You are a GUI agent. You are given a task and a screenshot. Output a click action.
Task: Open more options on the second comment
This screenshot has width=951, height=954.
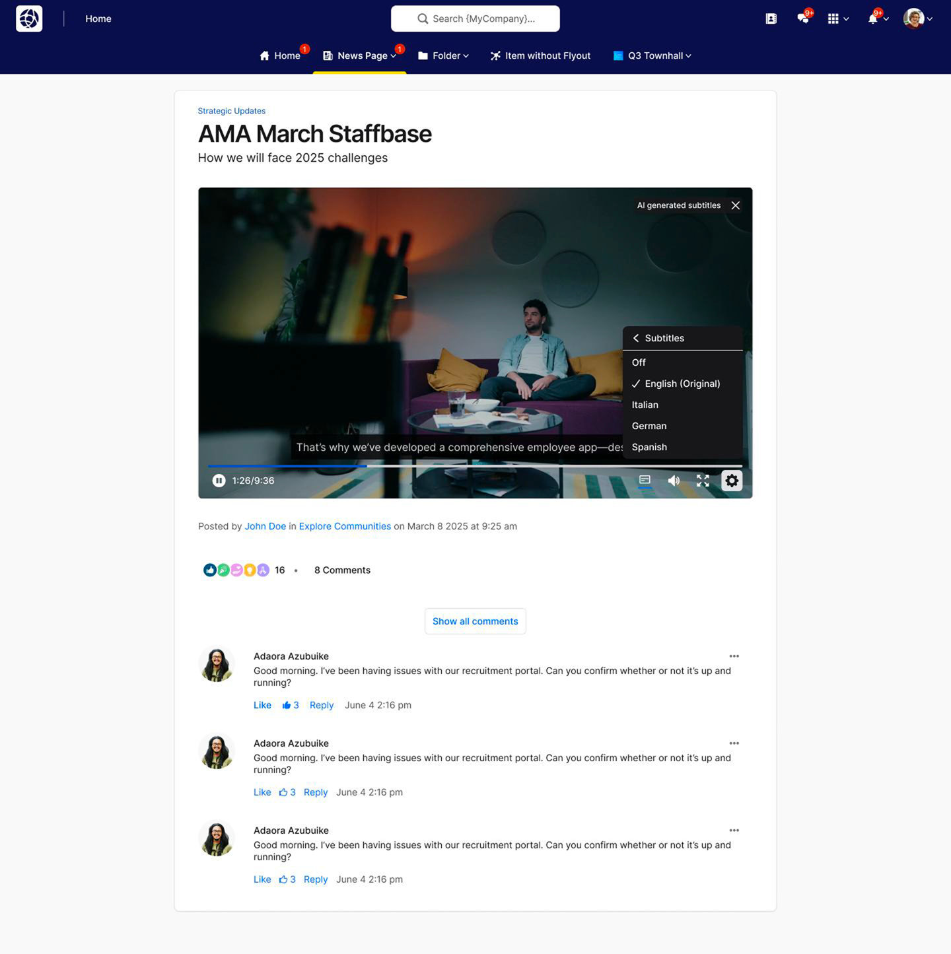734,743
